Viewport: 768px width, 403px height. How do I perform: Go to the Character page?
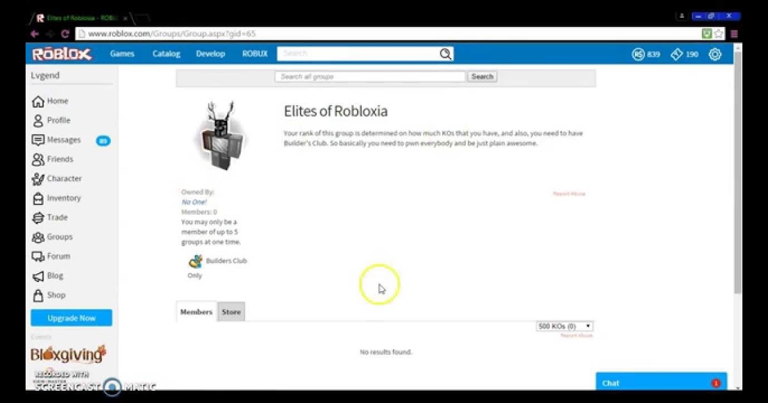click(56, 178)
